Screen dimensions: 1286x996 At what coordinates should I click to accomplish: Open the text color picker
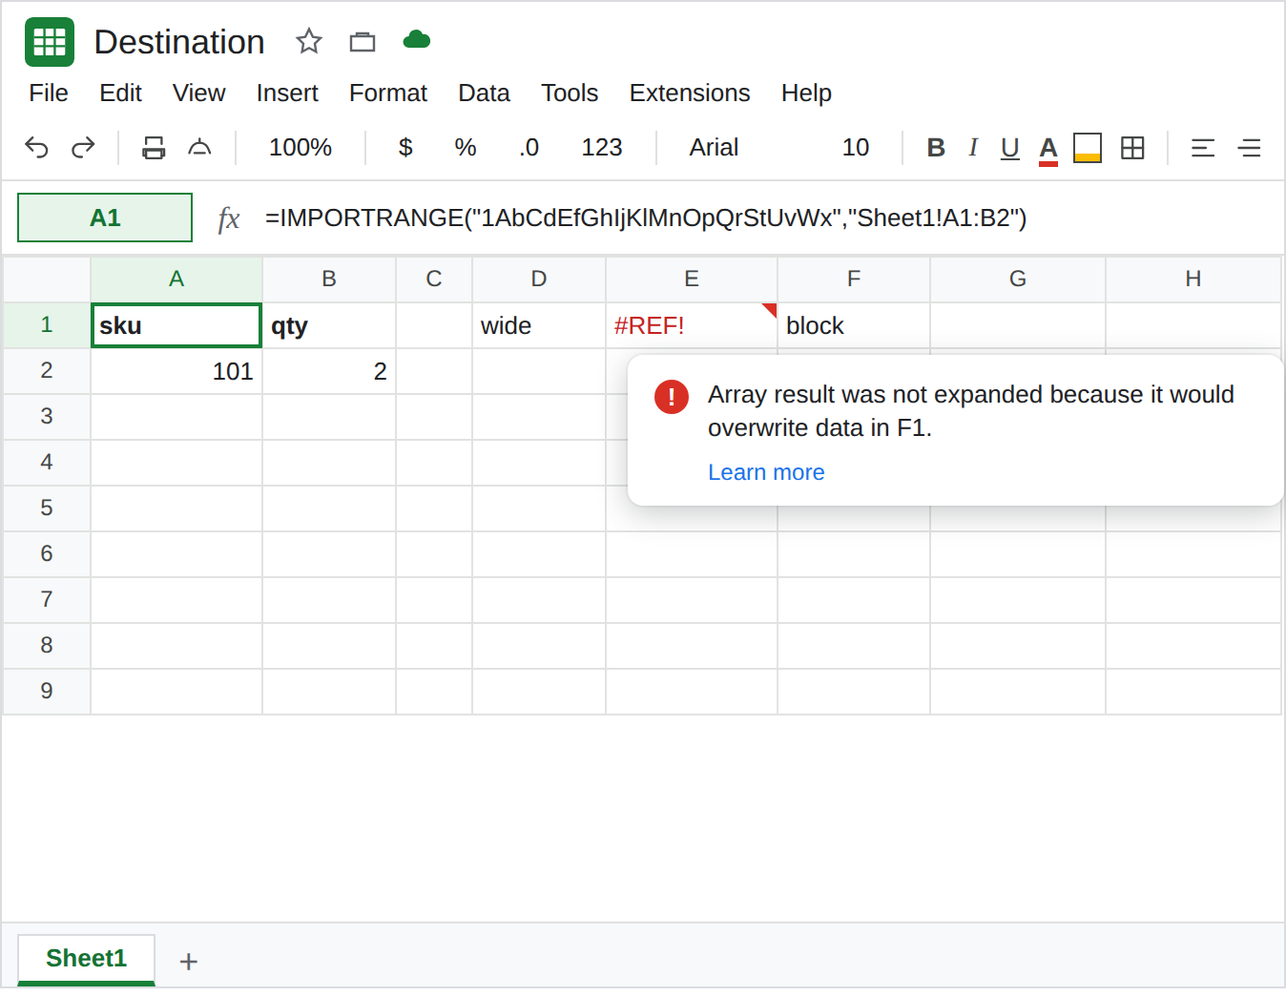click(1048, 149)
